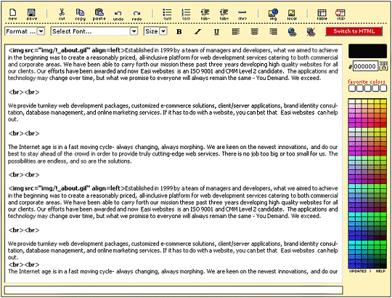Create a new document with the new icon
392x298 pixels.
pyautogui.click(x=12, y=15)
